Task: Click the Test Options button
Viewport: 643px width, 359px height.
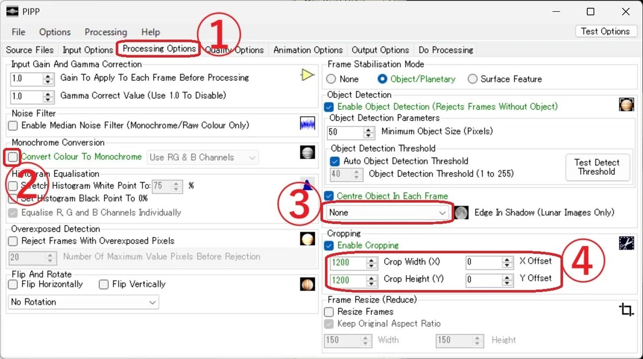Action: coord(605,31)
